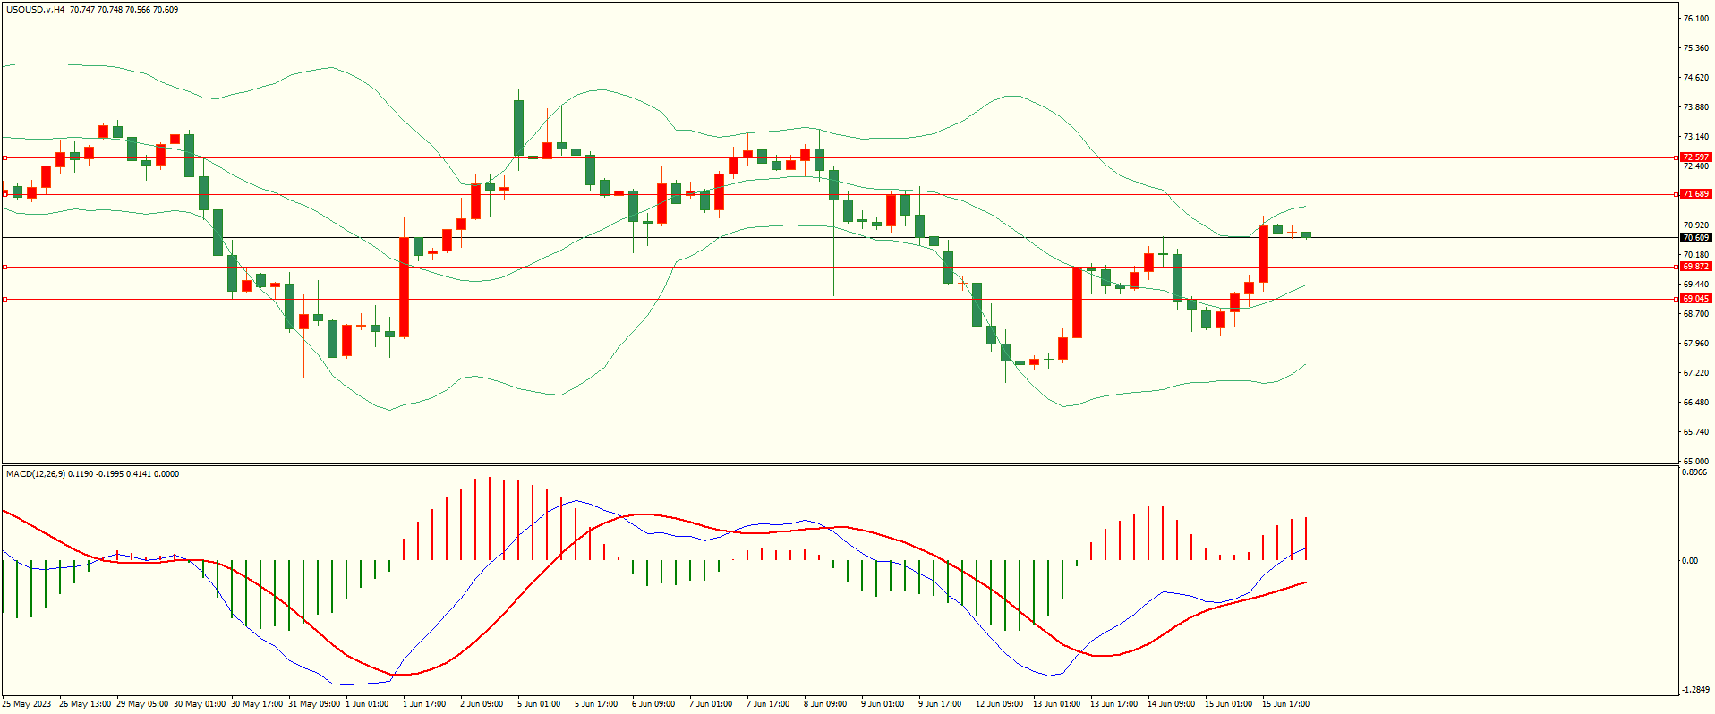The height and width of the screenshot is (714, 1715).
Task: Click the 65.000 price scale label
Action: pos(1695,461)
